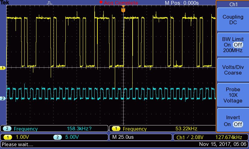
Task: Click the pulse waveform icon in top bar
Action: [49, 3]
